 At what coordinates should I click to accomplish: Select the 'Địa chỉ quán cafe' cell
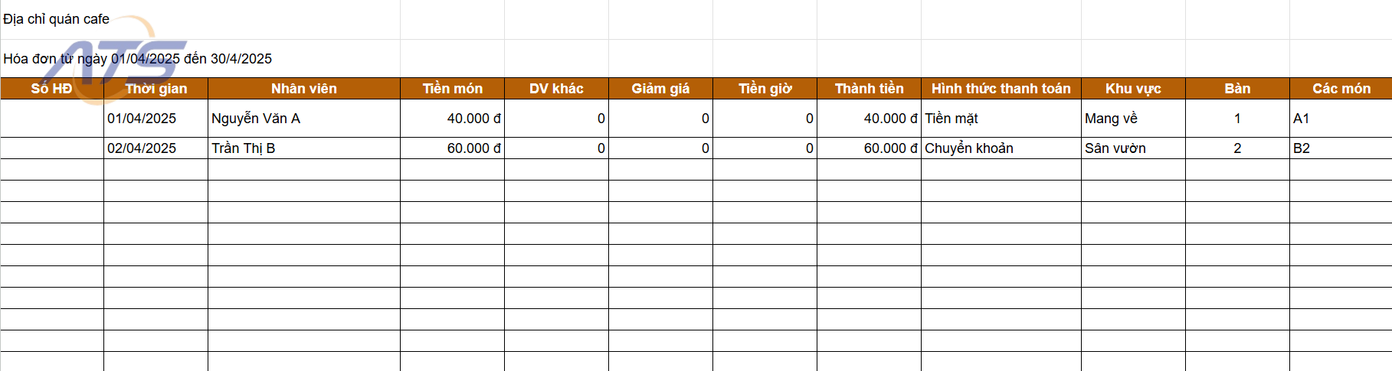pyautogui.click(x=57, y=19)
